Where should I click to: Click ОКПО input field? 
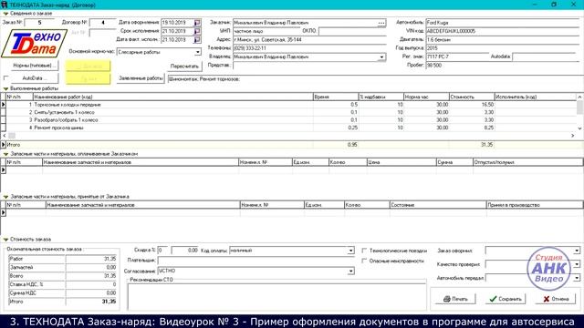click(352, 31)
